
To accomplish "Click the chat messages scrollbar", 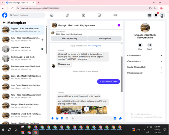I will (x=122, y=74).
